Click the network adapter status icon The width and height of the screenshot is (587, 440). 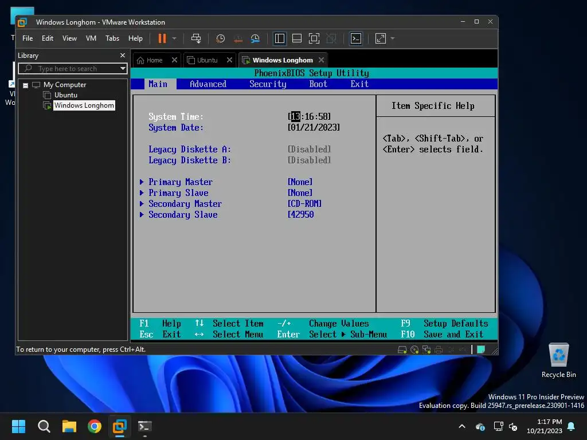pyautogui.click(x=426, y=350)
